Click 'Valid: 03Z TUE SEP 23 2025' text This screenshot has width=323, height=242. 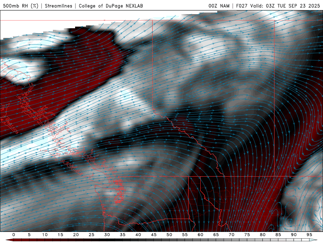285,6
